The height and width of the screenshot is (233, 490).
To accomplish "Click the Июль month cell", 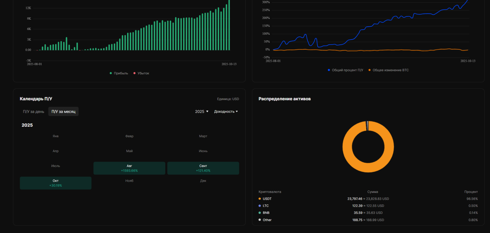I will point(56,166).
